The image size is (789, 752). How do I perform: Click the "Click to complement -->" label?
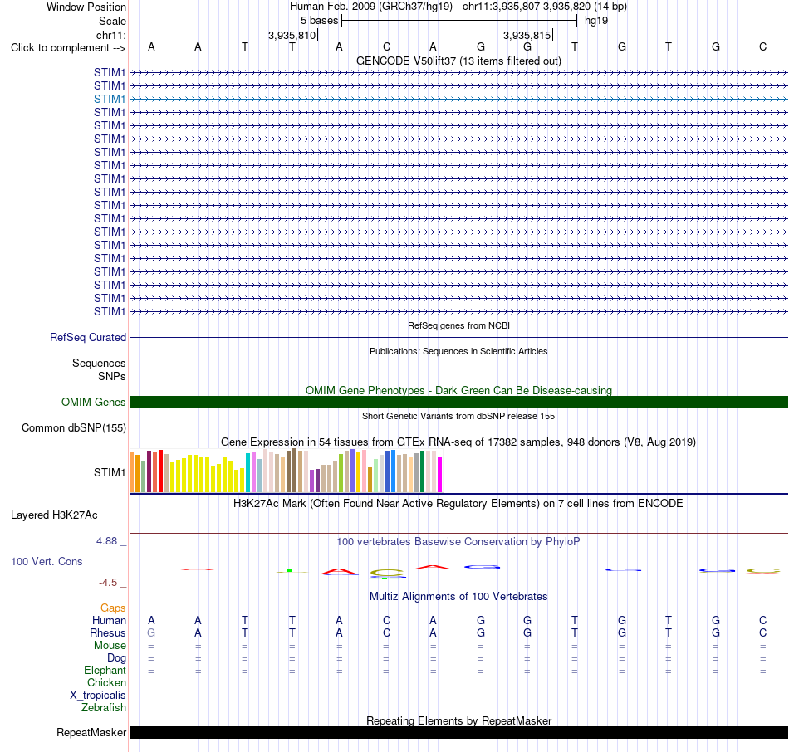[x=68, y=48]
